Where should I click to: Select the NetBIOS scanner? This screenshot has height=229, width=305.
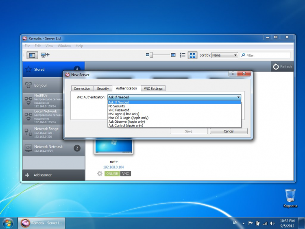43,101
